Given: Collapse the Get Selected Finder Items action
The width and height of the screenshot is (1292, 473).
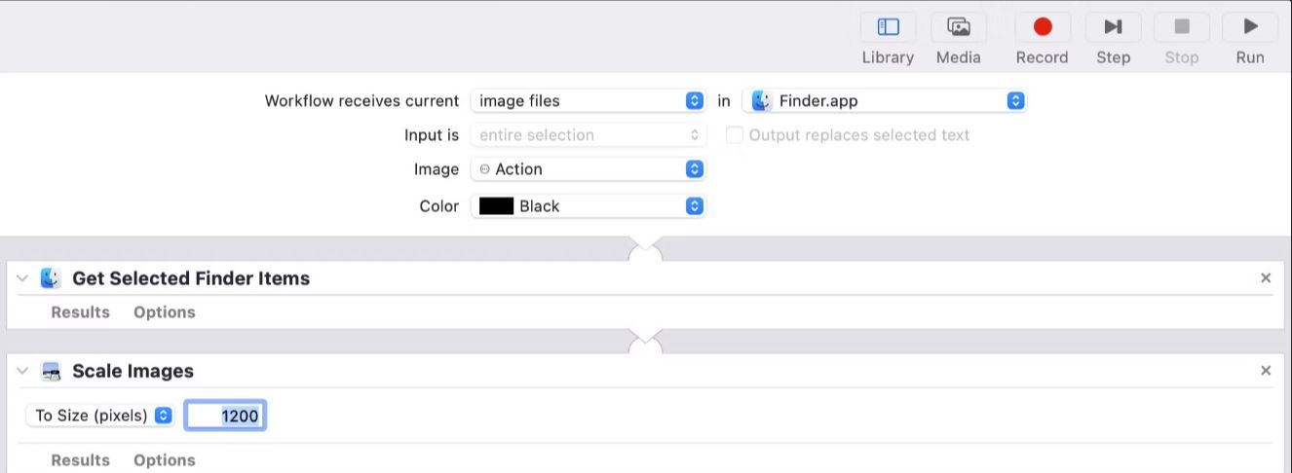Looking at the screenshot, I should point(22,278).
